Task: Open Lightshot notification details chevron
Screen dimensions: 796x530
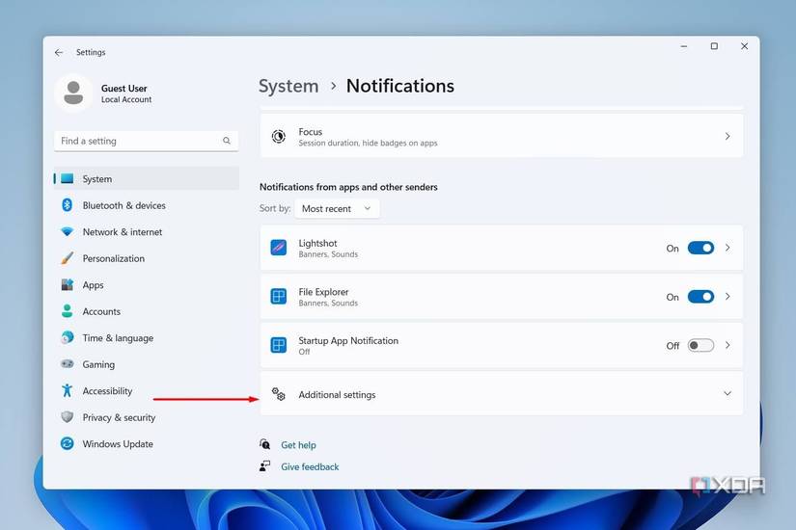Action: (727, 248)
